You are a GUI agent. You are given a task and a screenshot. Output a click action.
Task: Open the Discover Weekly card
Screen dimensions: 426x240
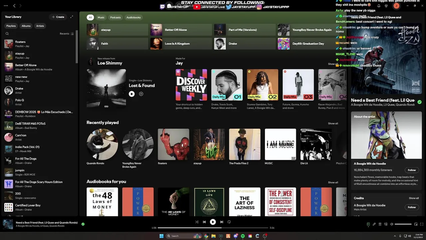pyautogui.click(x=191, y=89)
